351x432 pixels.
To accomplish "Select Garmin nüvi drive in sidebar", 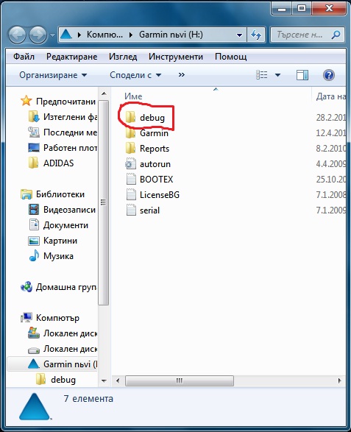I will pyautogui.click(x=70, y=364).
